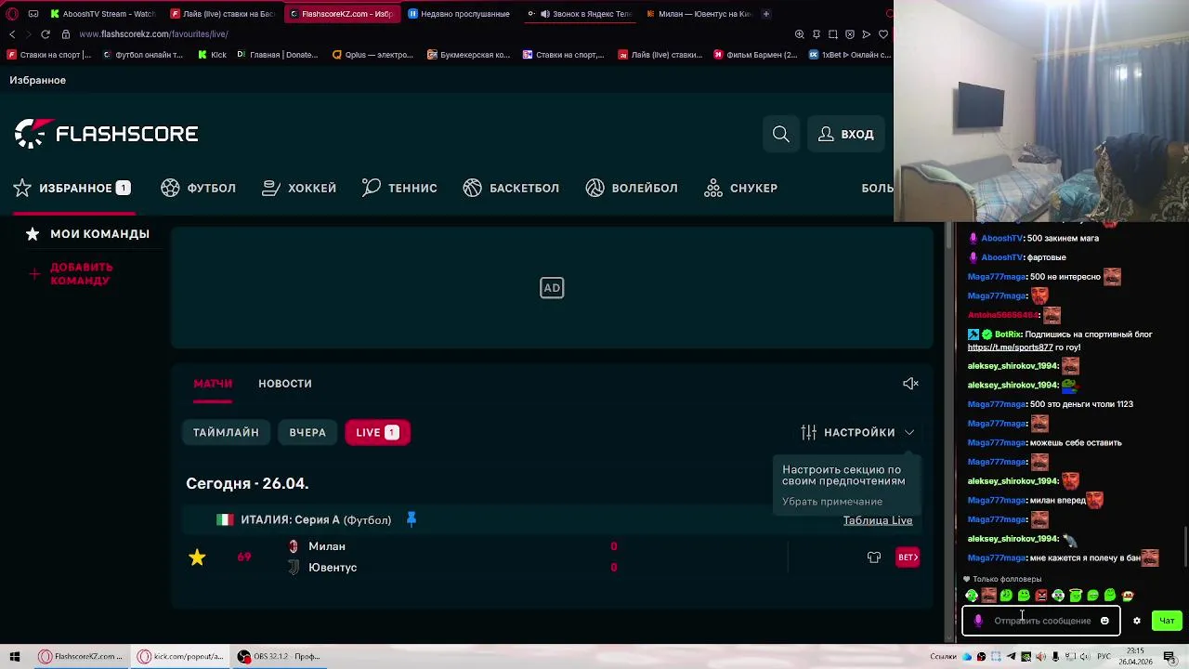
Task: Click the chat scrollbar
Action: click(x=1185, y=548)
